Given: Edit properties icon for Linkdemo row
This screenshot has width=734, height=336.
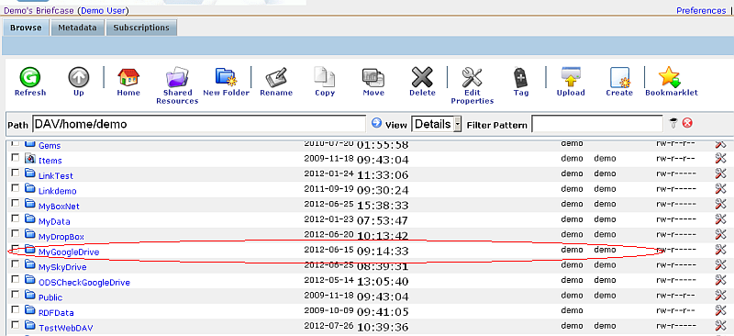Looking at the screenshot, I should click(720, 189).
